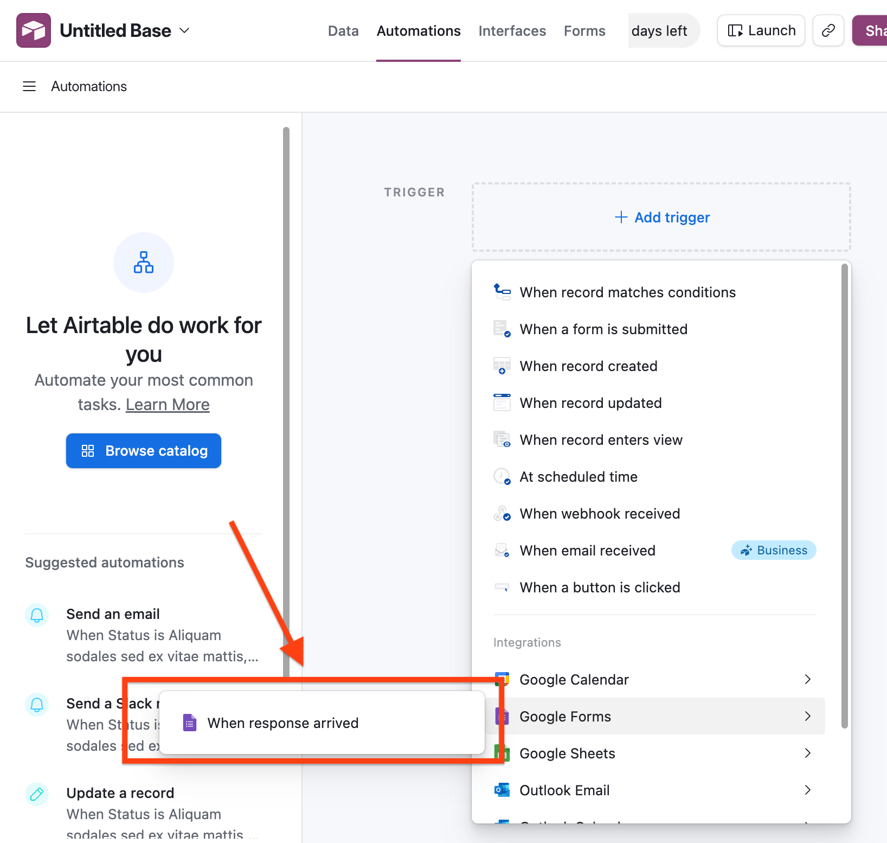Select When a form is submitted
This screenshot has height=843, width=887.
tap(603, 329)
